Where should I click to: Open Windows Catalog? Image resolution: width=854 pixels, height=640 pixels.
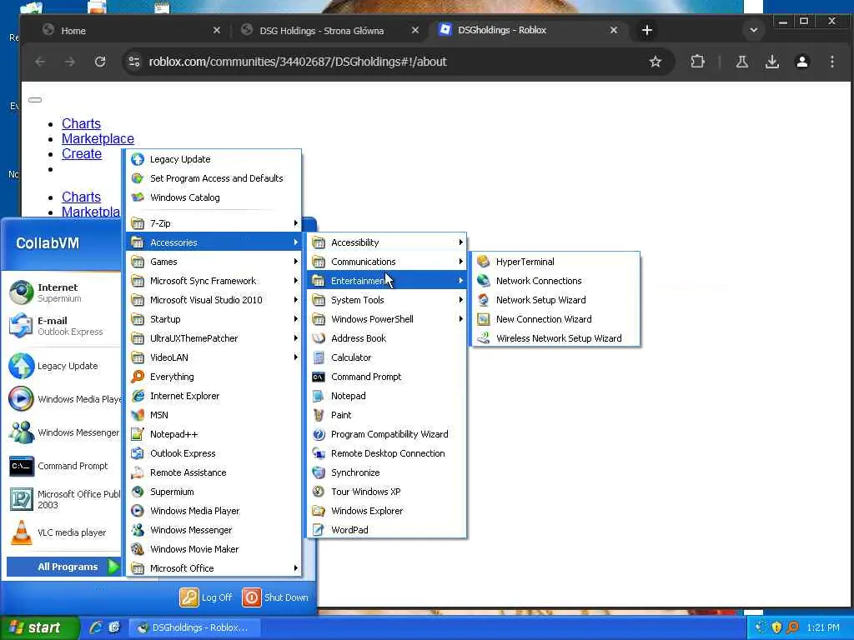pyautogui.click(x=213, y=197)
